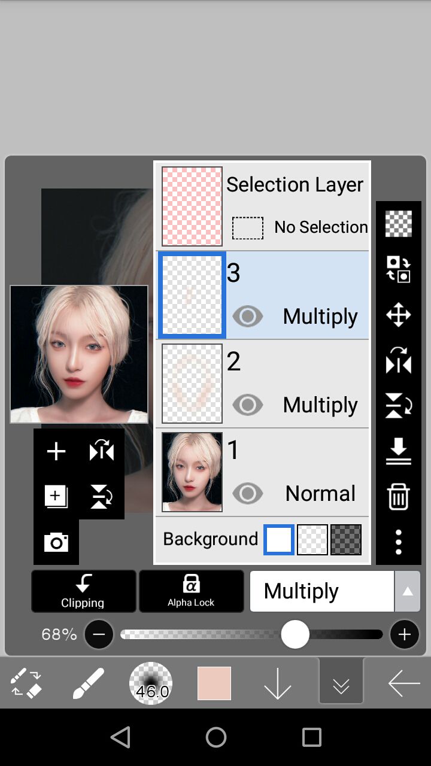The image size is (431, 766).
Task: Open brush size 46.0 preview
Action: [151, 683]
